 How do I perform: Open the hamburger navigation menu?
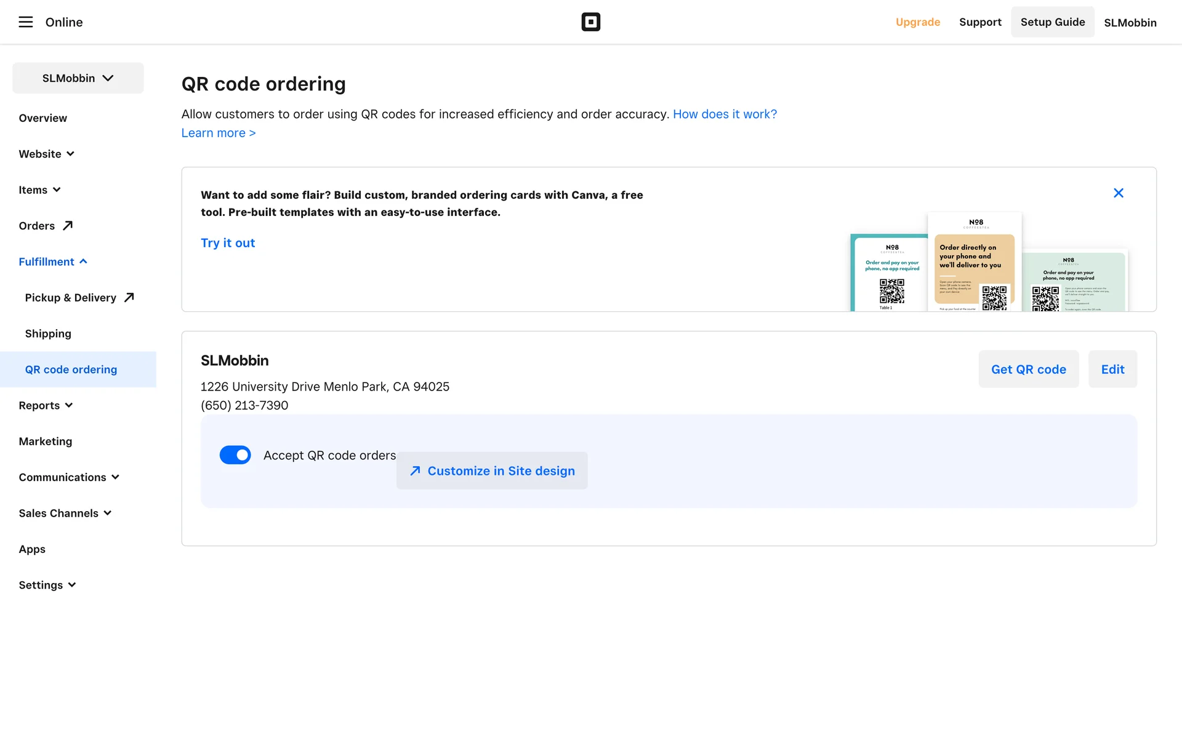25,22
